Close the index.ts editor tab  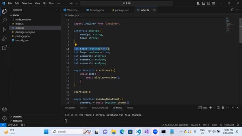155,10
